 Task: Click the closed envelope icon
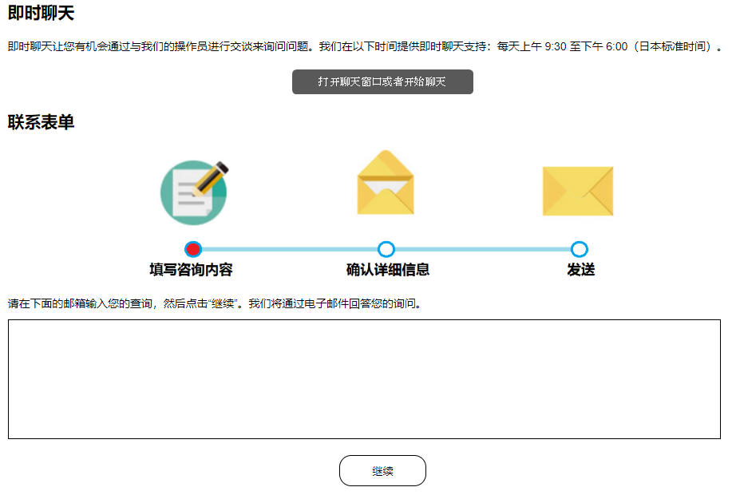click(578, 191)
